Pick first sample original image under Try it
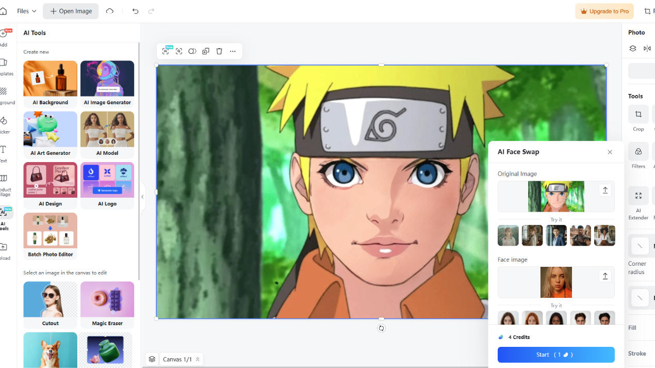 [x=508, y=236]
